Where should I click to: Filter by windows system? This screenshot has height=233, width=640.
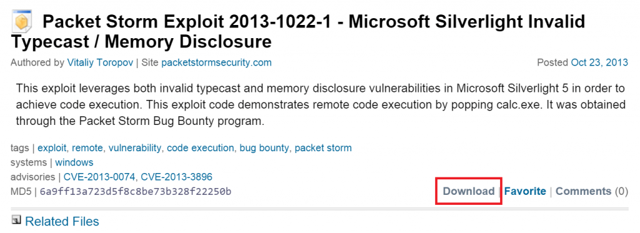tap(74, 162)
